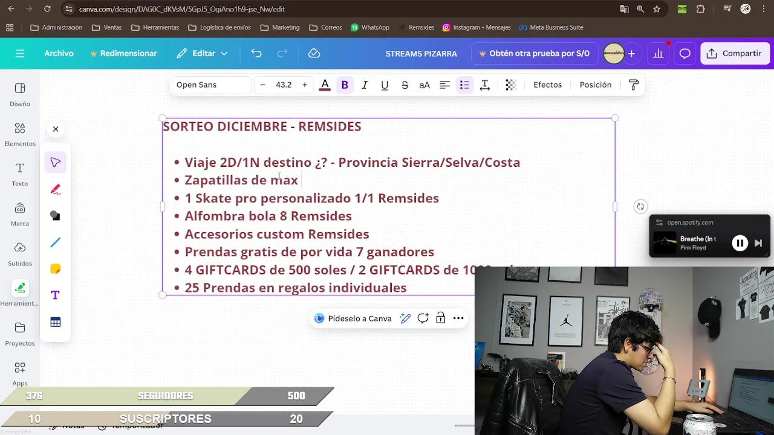The width and height of the screenshot is (774, 435).
Task: Toggle bold formatting
Action: click(x=345, y=85)
